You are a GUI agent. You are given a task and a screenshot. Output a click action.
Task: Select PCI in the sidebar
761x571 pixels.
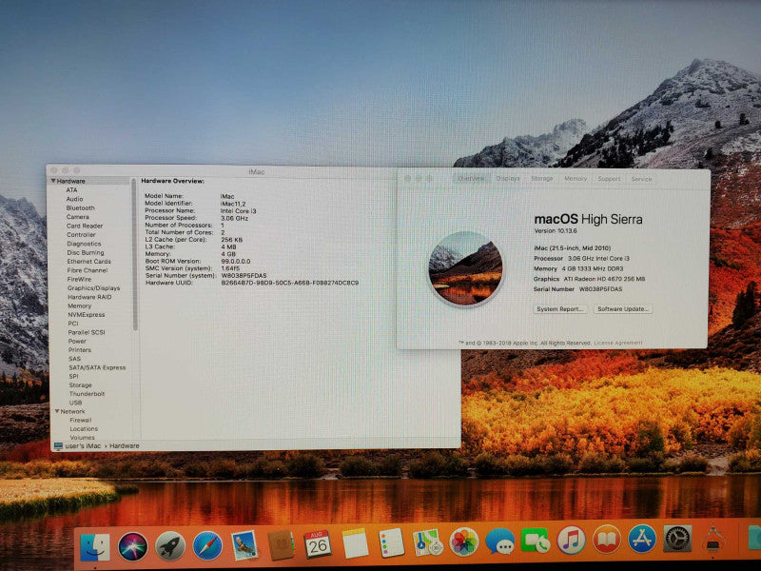(x=73, y=324)
